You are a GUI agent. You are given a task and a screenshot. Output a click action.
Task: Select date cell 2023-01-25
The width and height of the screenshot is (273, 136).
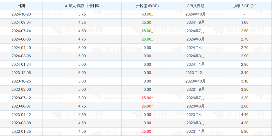tap(21, 132)
